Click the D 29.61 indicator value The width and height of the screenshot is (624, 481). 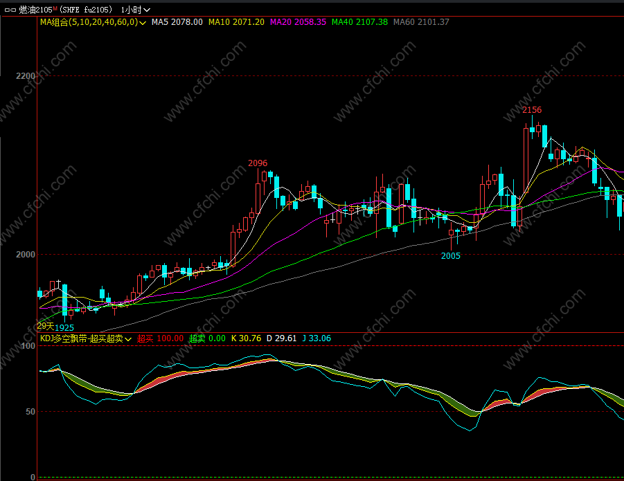coord(281,338)
